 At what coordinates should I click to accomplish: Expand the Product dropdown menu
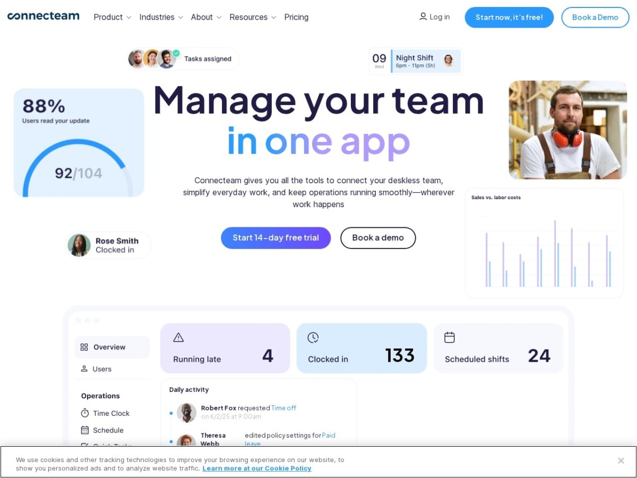click(x=113, y=17)
